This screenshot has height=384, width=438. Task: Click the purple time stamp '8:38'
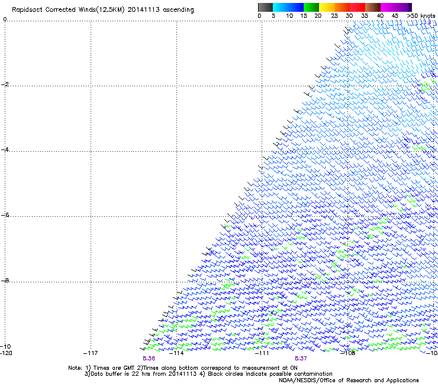pyautogui.click(x=149, y=359)
